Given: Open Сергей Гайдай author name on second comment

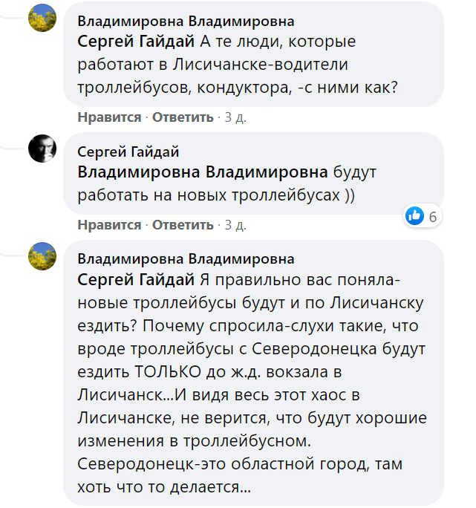Looking at the screenshot, I should 128,152.
